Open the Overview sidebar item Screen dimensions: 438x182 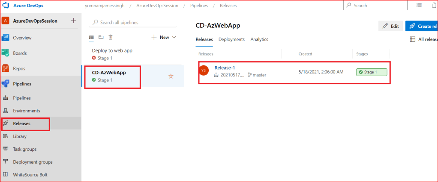click(22, 38)
